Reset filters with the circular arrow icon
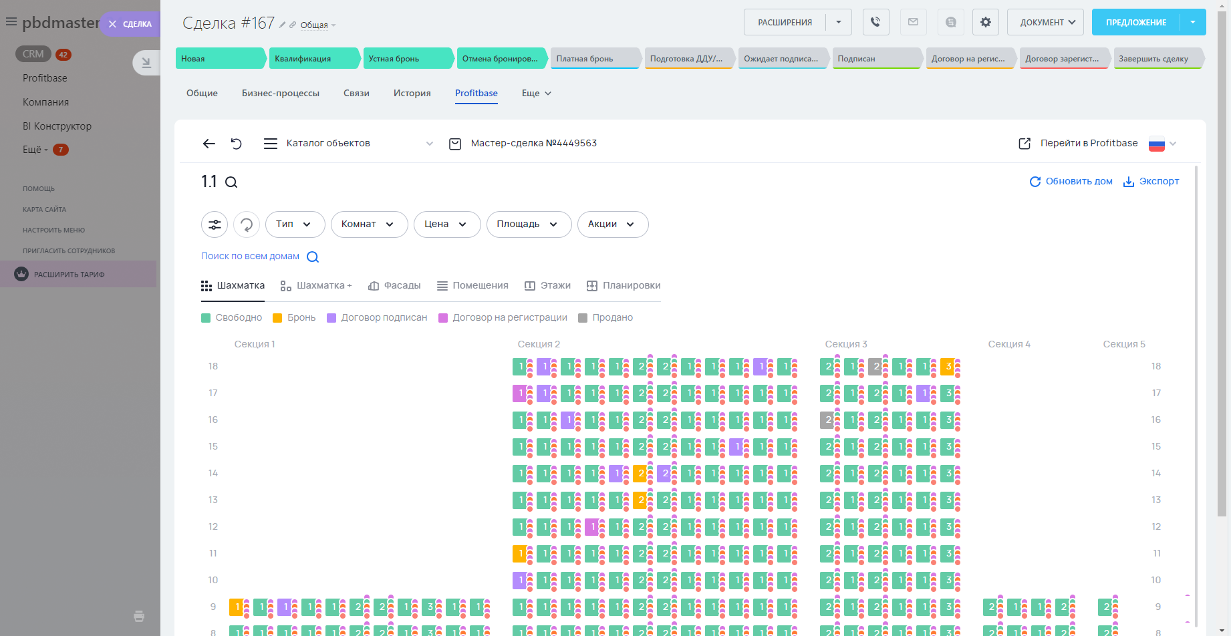The width and height of the screenshot is (1231, 636). [247, 224]
